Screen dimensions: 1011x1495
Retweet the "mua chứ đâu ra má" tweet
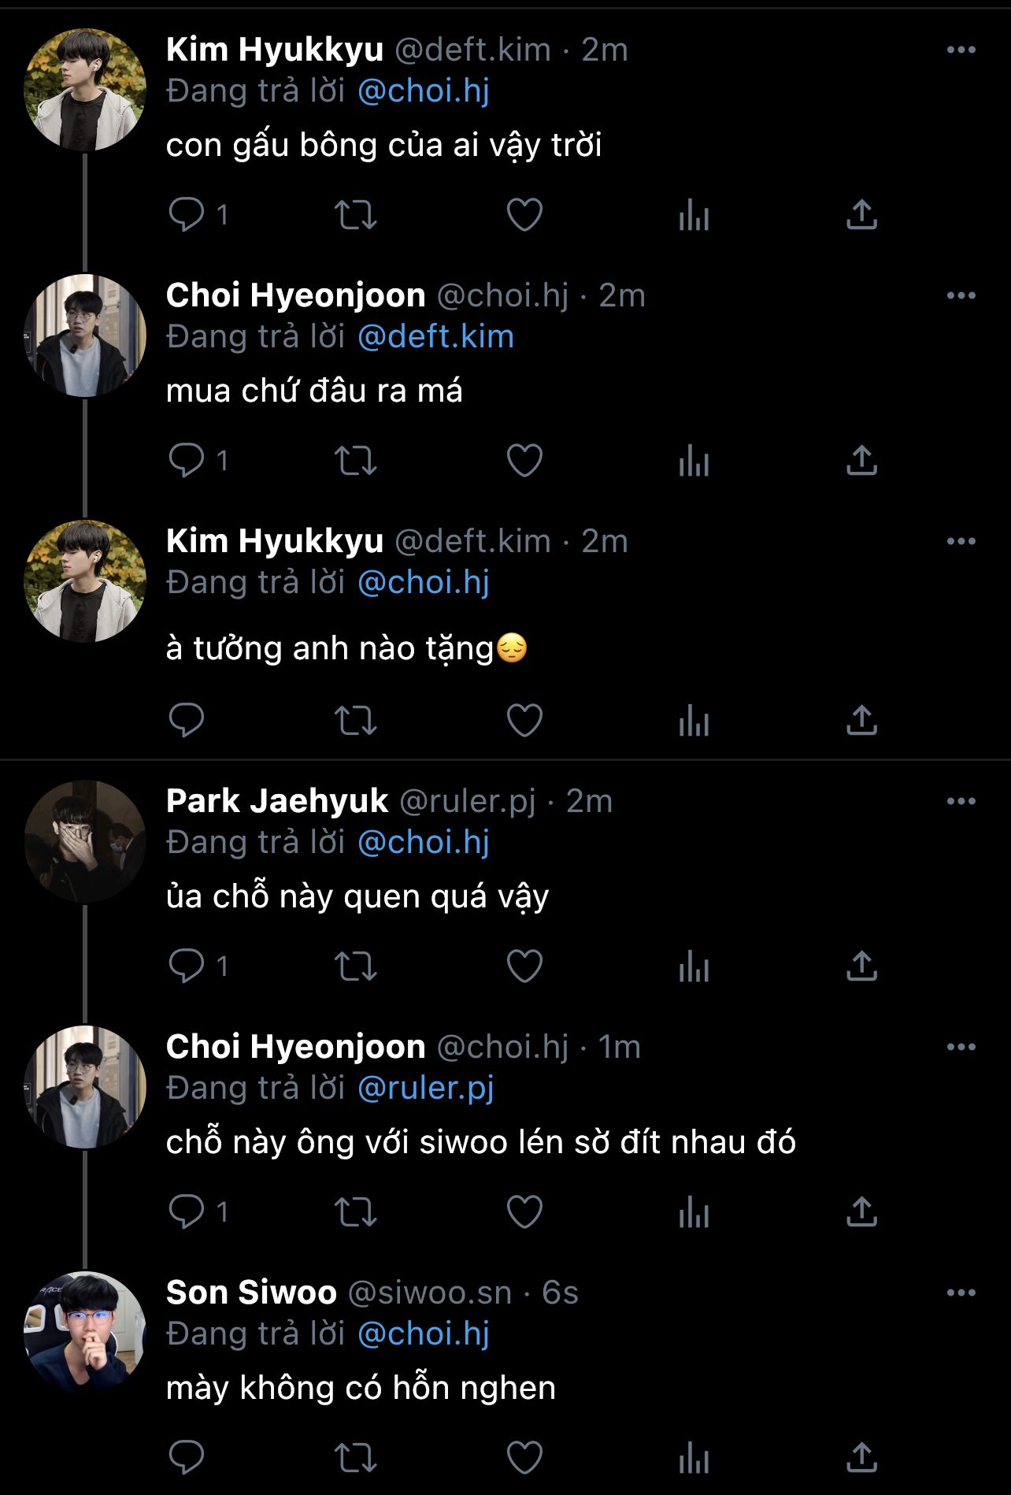(x=356, y=461)
